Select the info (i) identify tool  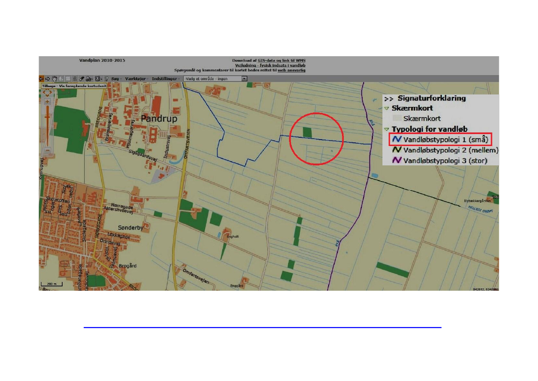click(x=75, y=79)
